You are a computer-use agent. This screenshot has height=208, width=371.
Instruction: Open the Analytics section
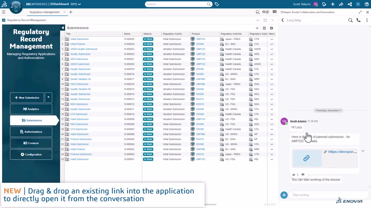(x=31, y=109)
